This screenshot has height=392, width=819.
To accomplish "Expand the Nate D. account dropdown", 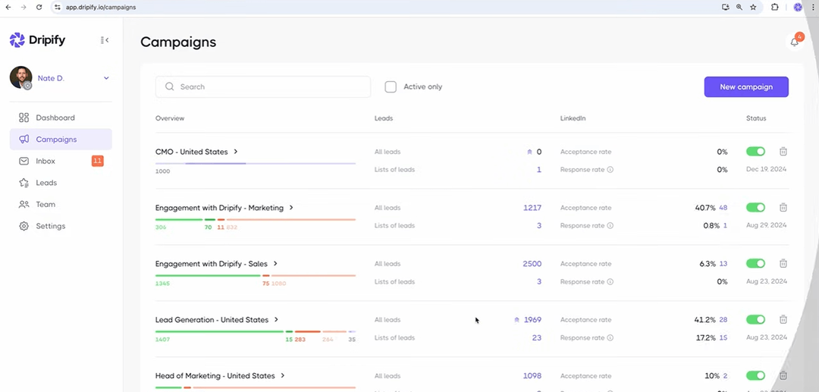I will click(106, 78).
